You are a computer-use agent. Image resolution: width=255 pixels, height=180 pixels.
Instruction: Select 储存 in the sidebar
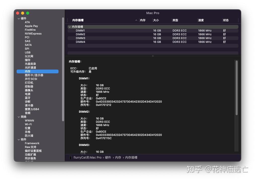27,60
